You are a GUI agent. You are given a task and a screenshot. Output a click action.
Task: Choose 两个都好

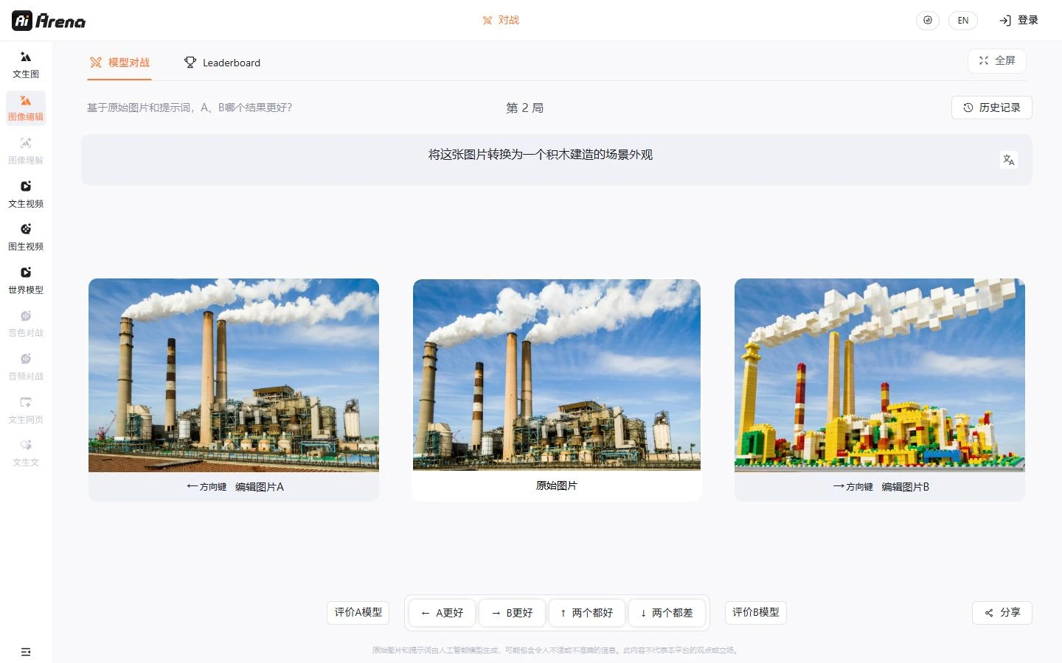tap(587, 613)
